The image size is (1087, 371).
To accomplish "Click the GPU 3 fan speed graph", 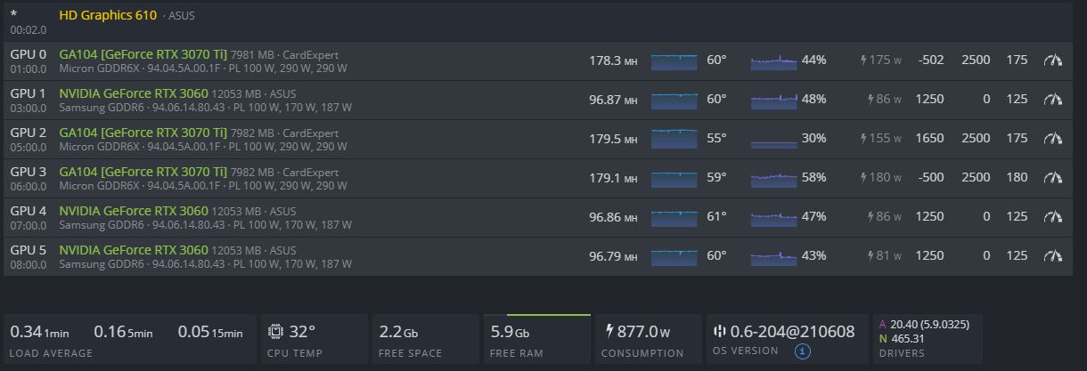I will [x=773, y=179].
